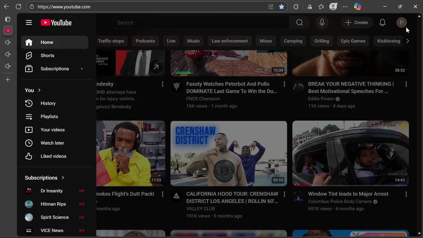Viewport: 423px width, 238px height.
Task: Select the Grilling filter chip
Action: (322, 41)
